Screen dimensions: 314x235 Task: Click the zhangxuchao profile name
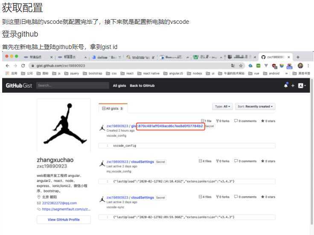tap(55, 160)
